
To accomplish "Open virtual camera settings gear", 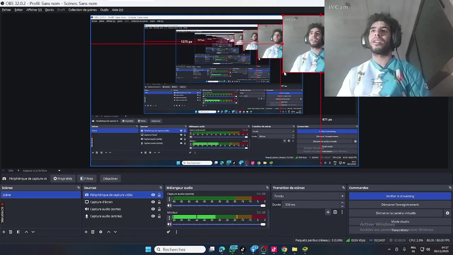I will [x=447, y=213].
